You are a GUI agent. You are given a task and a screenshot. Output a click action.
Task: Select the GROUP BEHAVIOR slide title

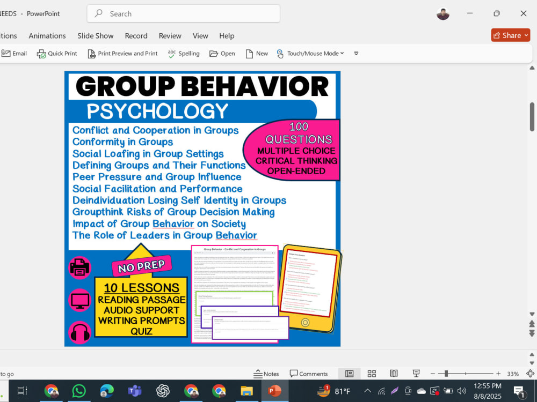[202, 86]
